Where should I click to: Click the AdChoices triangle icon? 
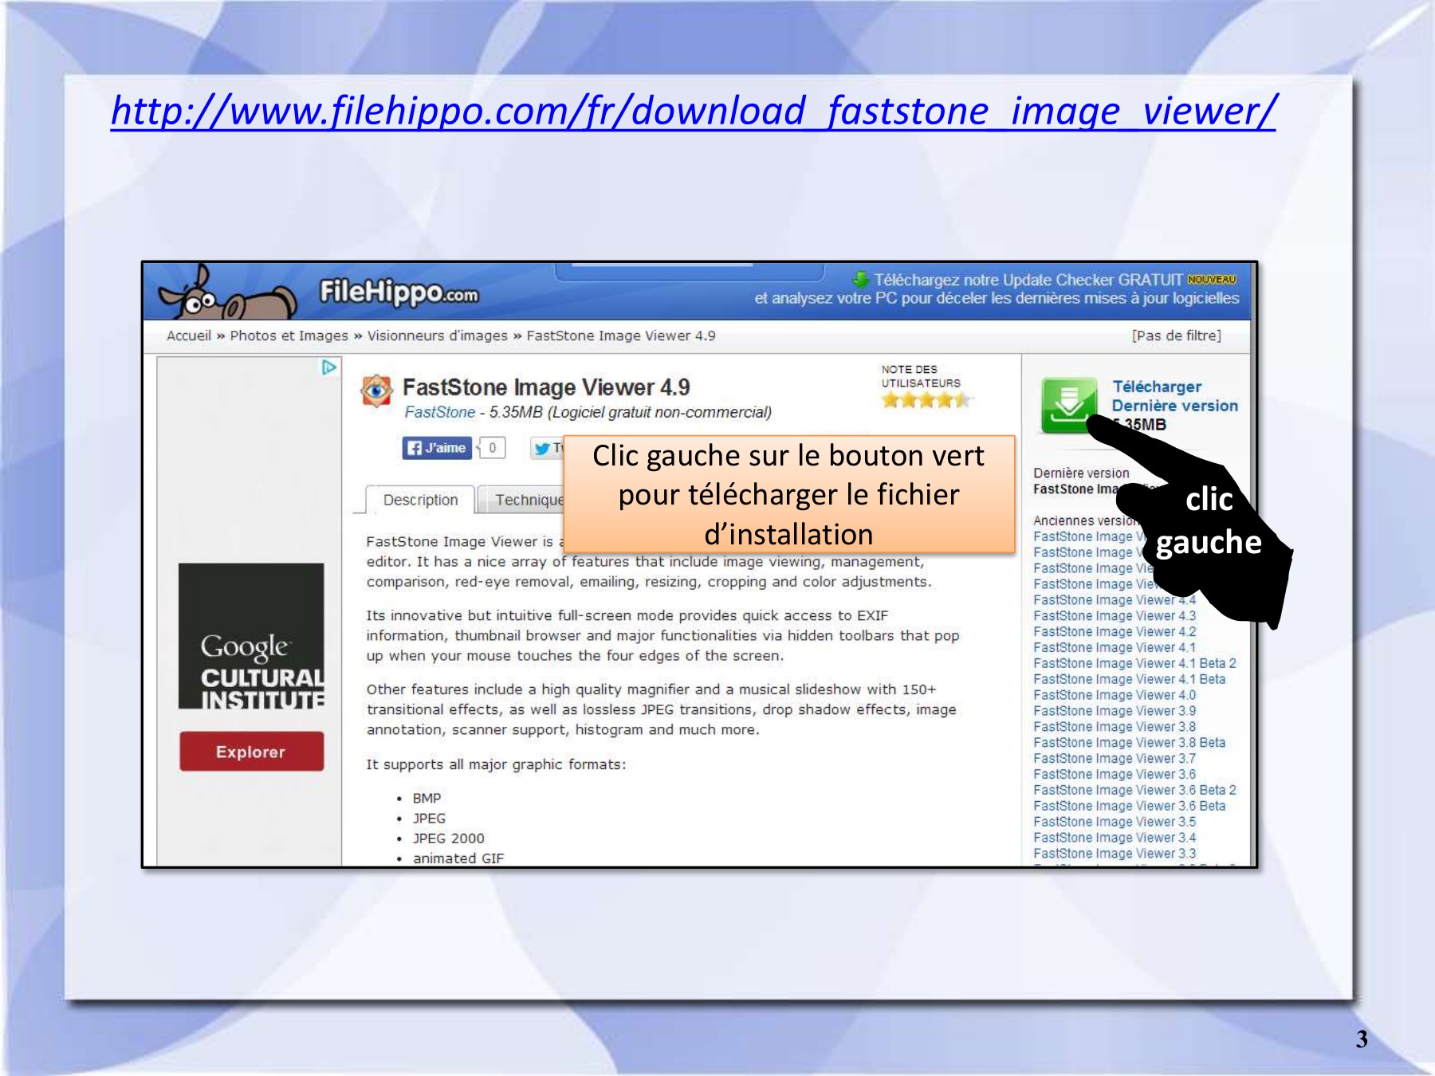328,367
